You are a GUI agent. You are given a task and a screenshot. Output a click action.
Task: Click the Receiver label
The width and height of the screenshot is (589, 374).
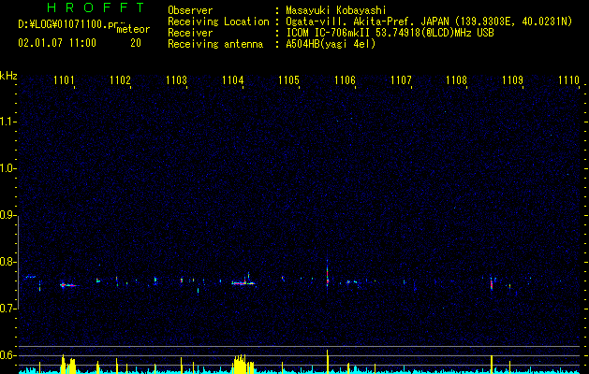click(190, 33)
